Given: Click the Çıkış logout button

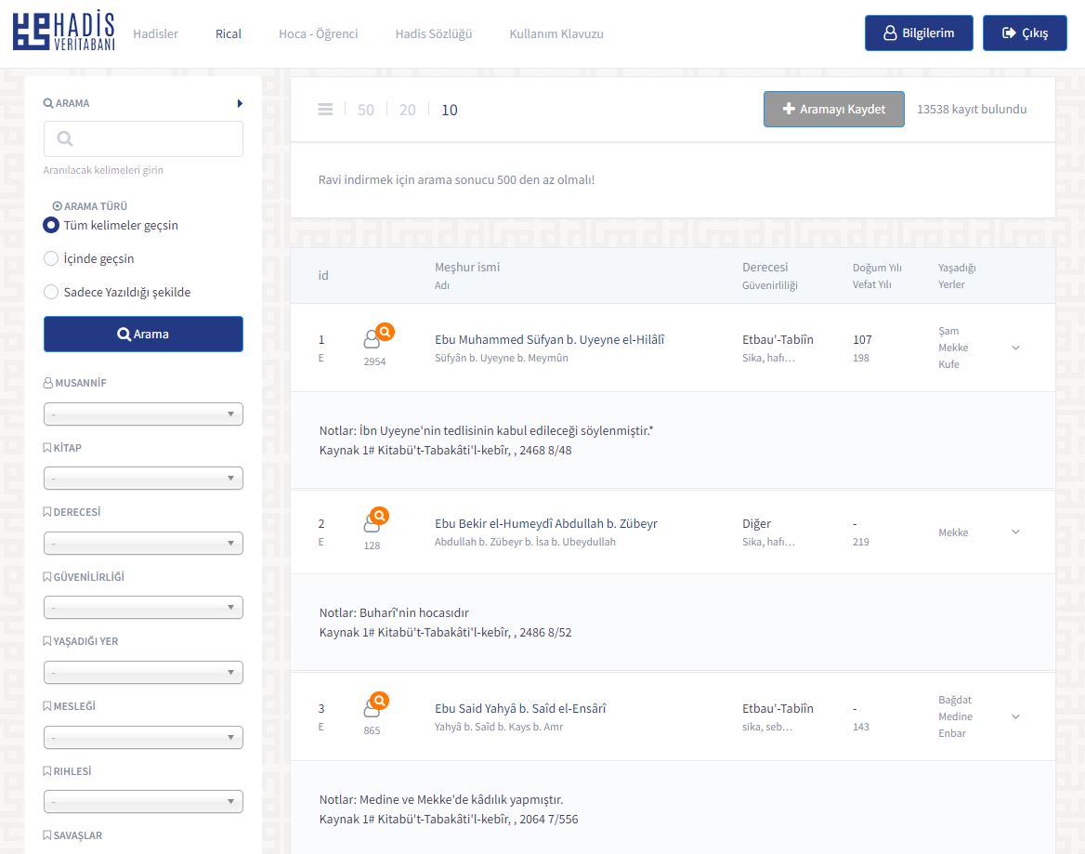Looking at the screenshot, I should coord(1024,33).
